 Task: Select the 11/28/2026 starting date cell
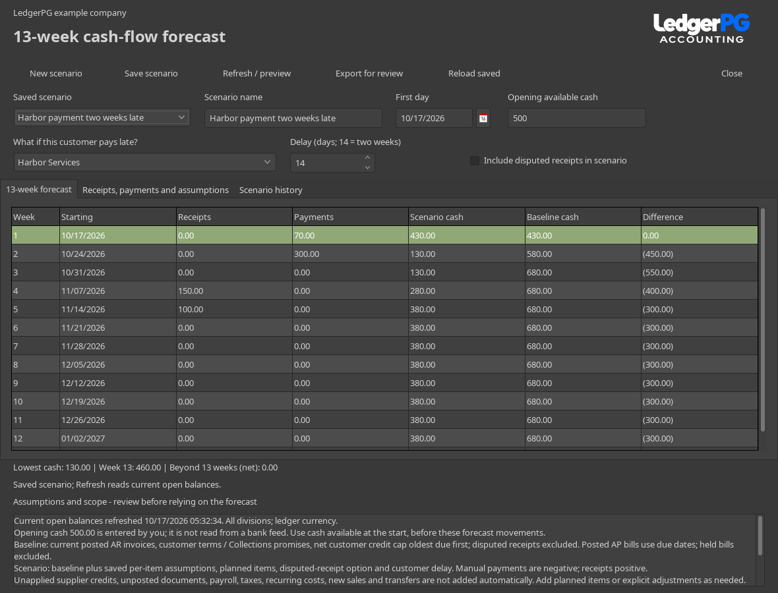(x=117, y=346)
